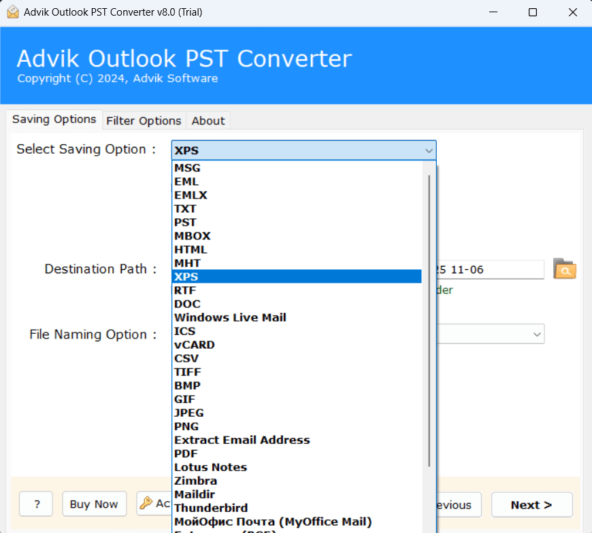Go to the About tab
Image resolution: width=592 pixels, height=533 pixels.
208,121
